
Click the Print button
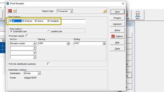(117, 12)
